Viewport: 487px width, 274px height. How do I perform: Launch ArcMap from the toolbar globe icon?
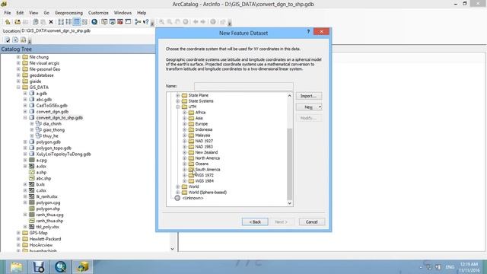(94, 22)
